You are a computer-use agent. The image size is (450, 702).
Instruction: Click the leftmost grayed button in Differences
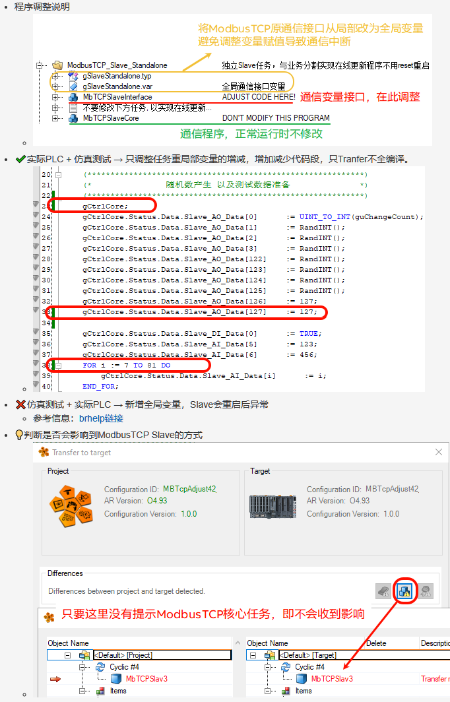tap(383, 590)
